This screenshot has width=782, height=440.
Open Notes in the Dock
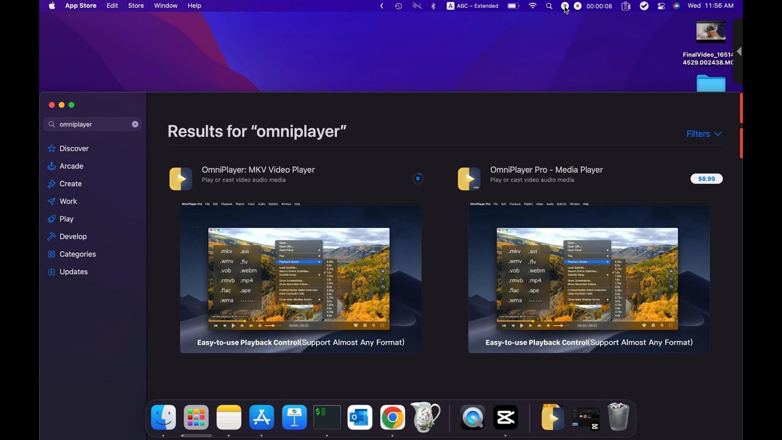coord(229,418)
